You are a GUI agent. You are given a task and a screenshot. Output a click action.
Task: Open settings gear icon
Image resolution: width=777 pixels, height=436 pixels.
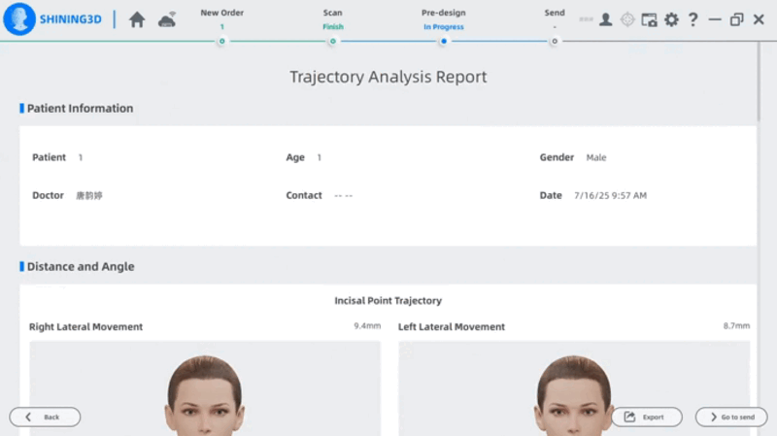click(x=671, y=19)
